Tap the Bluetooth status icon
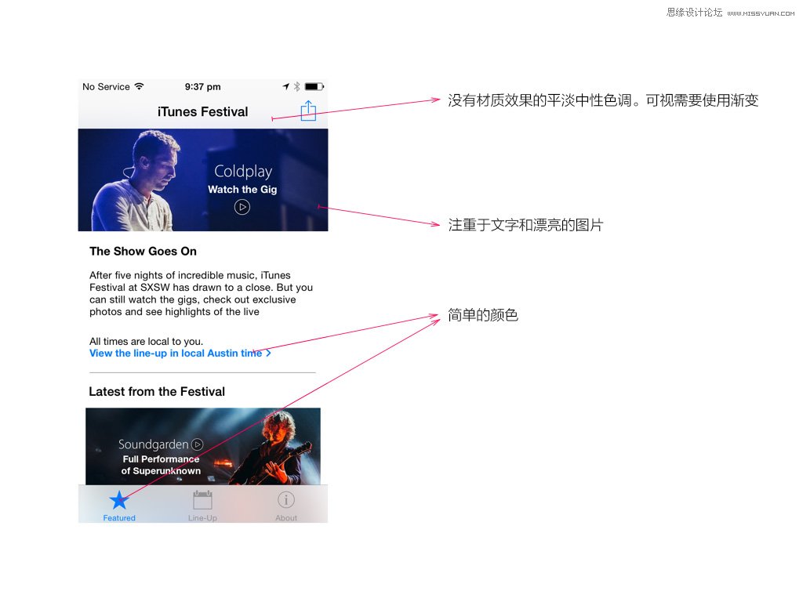Viewport: 803px width, 602px height. [296, 86]
